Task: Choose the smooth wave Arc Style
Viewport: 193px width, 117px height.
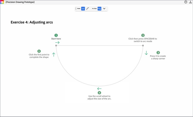Action: (99, 8)
